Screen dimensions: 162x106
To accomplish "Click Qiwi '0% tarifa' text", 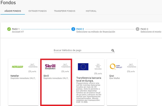I will click(131, 71).
